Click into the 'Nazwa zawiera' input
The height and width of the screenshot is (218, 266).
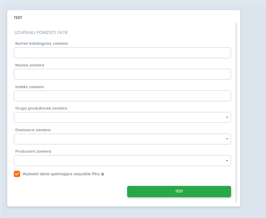[x=122, y=74]
